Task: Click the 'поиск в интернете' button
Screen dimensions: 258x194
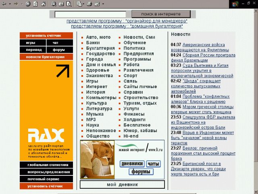Action: 161,14
